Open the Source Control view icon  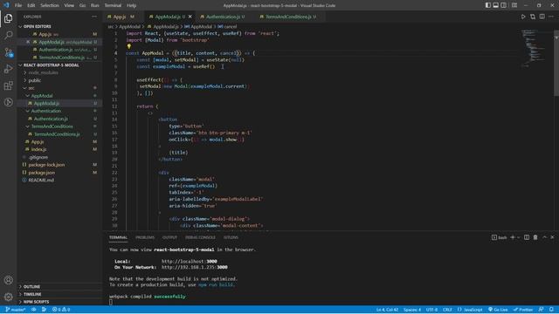(8, 52)
